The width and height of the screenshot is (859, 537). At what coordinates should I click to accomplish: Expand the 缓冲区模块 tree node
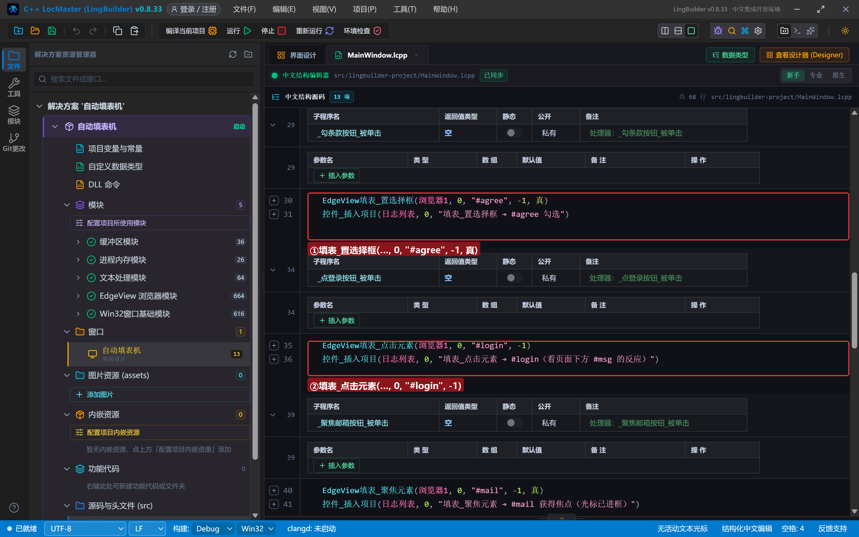pos(78,242)
